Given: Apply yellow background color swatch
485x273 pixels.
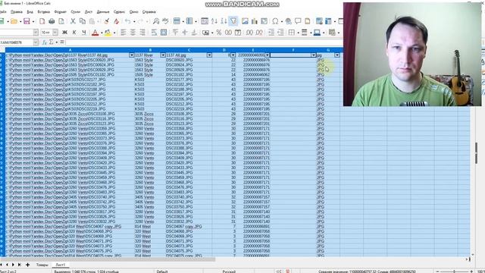Looking at the screenshot, I should [108, 32].
